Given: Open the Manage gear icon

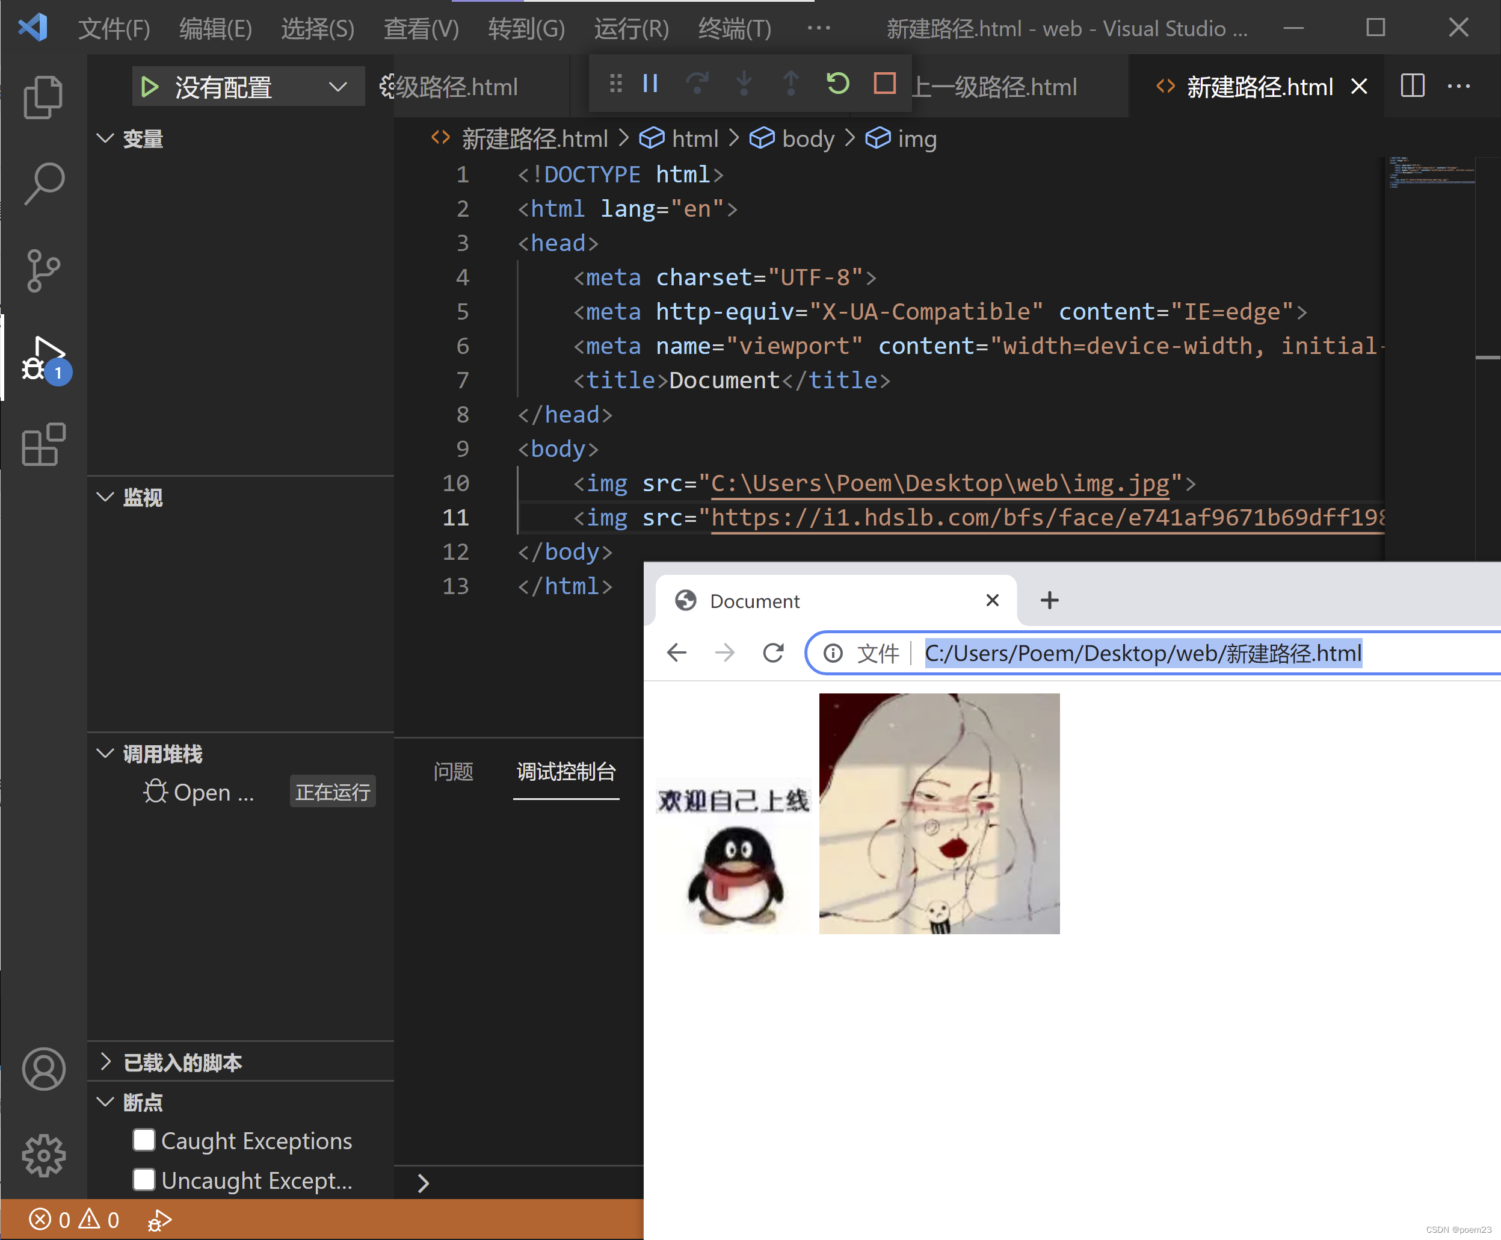Looking at the screenshot, I should pyautogui.click(x=43, y=1155).
